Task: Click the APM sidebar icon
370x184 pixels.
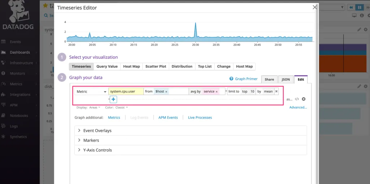Action: (3, 105)
